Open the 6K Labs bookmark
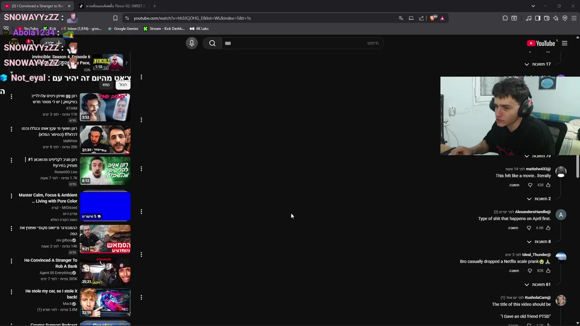 (199, 29)
